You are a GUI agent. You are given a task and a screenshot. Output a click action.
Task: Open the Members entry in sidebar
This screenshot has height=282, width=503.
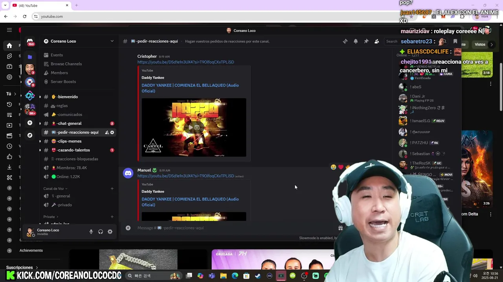pos(79,73)
